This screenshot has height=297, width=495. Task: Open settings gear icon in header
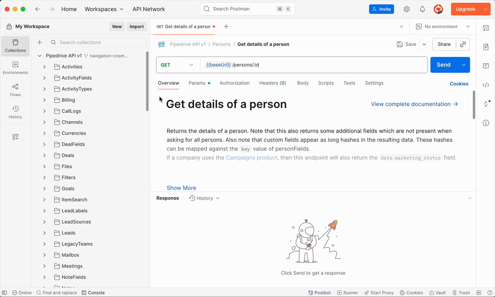pyautogui.click(x=407, y=9)
